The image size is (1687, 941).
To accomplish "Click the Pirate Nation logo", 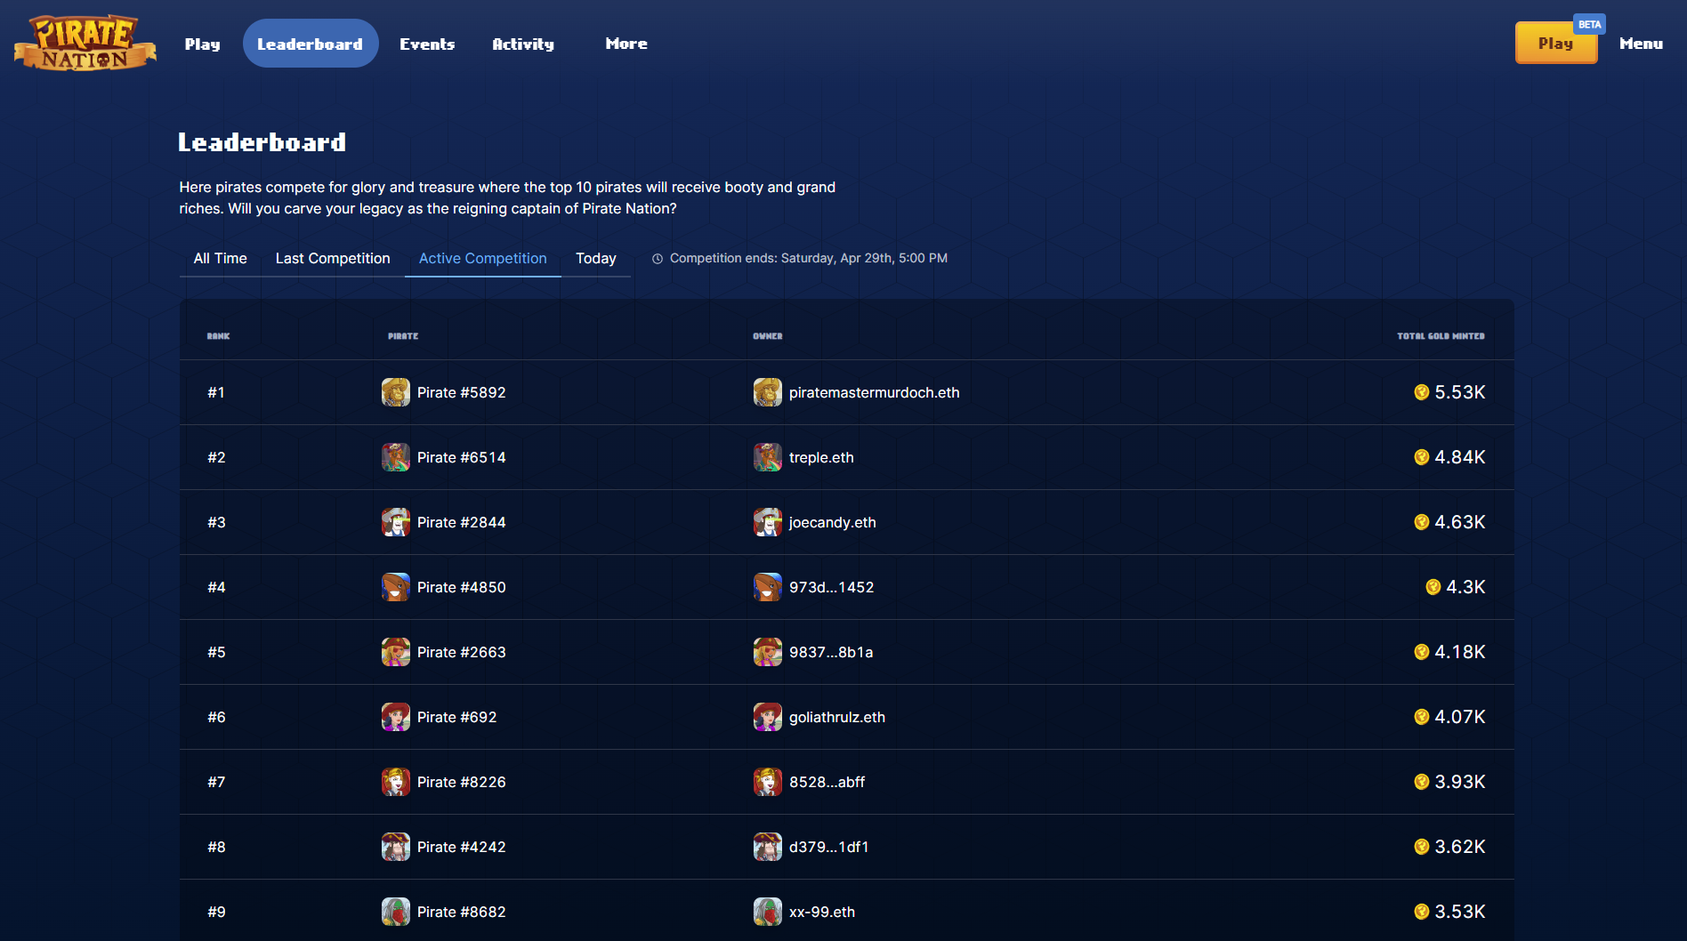I will click(85, 43).
